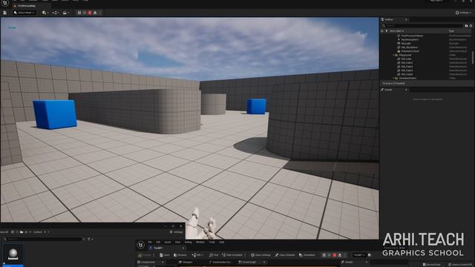Switch to the Event Graph tab
Viewport: 475px width, 267px height.
click(x=247, y=262)
